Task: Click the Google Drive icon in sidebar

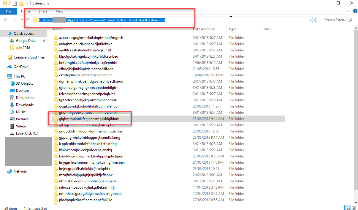Action: [12, 41]
